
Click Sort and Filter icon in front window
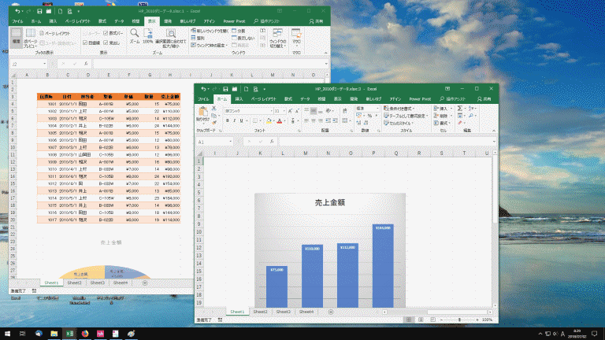472,109
